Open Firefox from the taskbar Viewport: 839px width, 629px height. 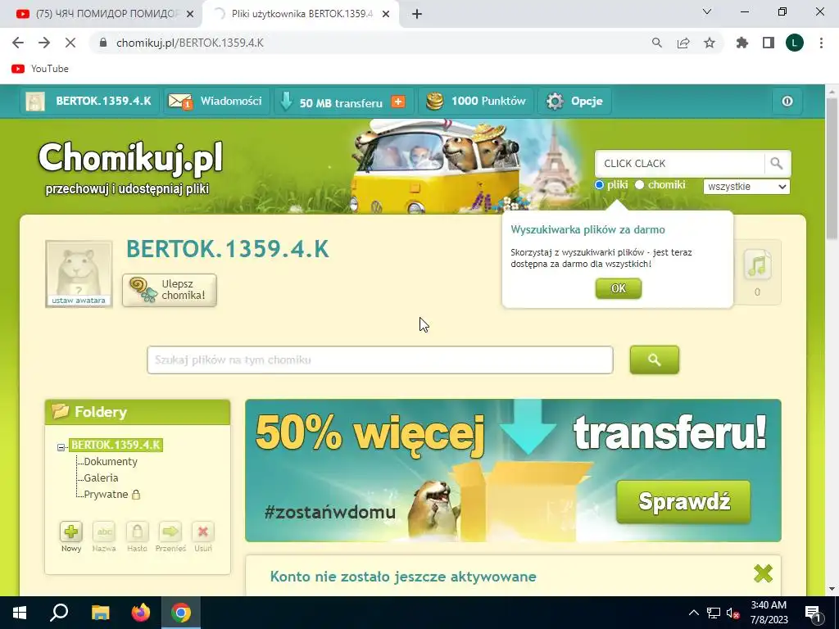[141, 613]
